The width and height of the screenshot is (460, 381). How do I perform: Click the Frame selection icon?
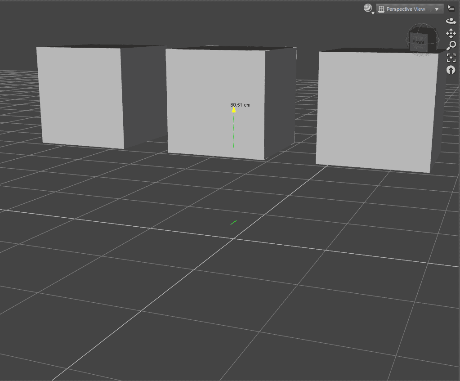click(x=451, y=58)
